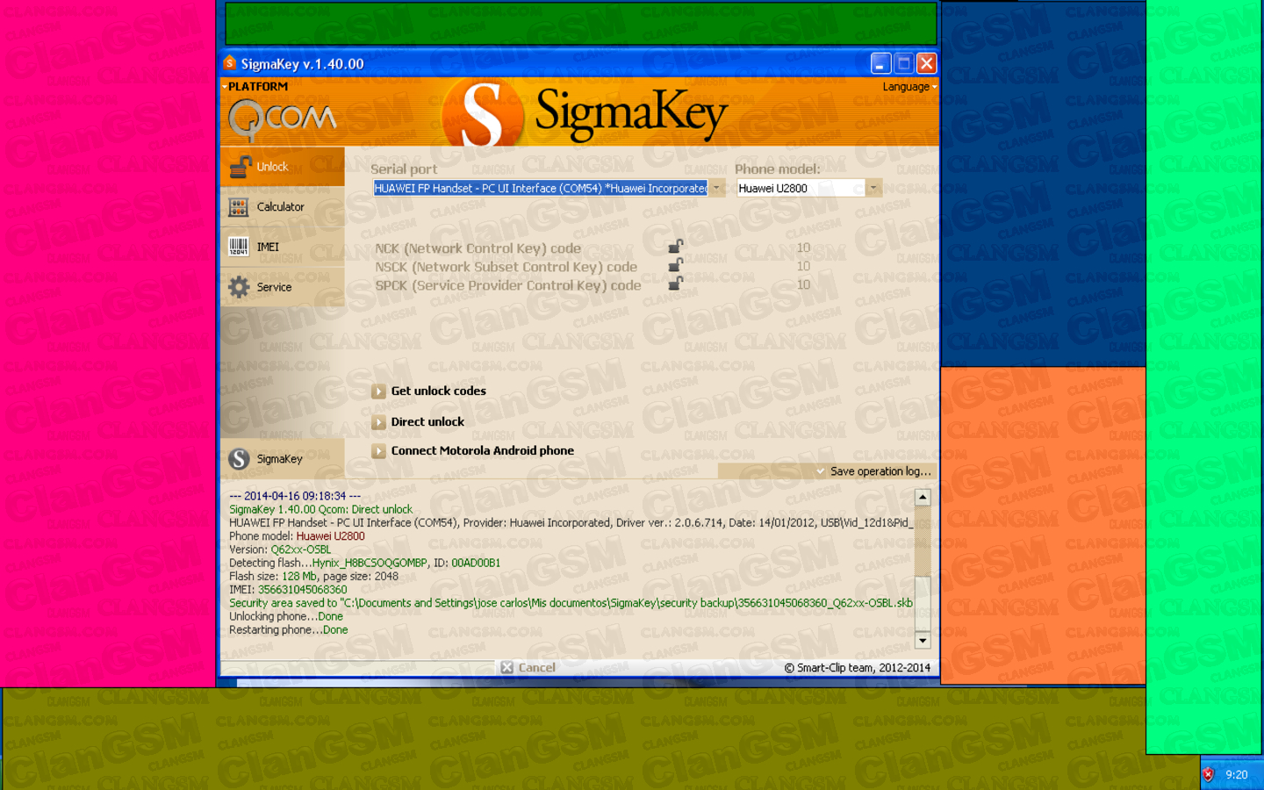Screen dimensions: 1264x790
Task: Click the IMEI value 356631045068360 in log
Action: (x=302, y=590)
